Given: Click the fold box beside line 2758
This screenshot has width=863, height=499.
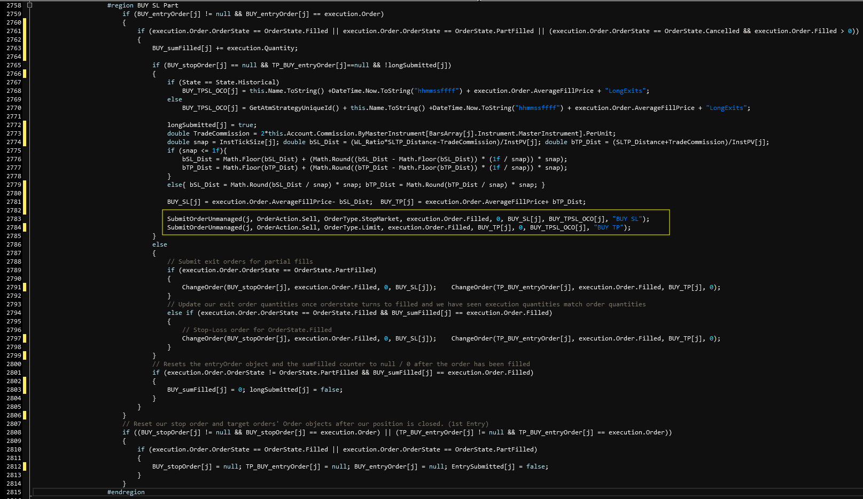Looking at the screenshot, I should [29, 5].
